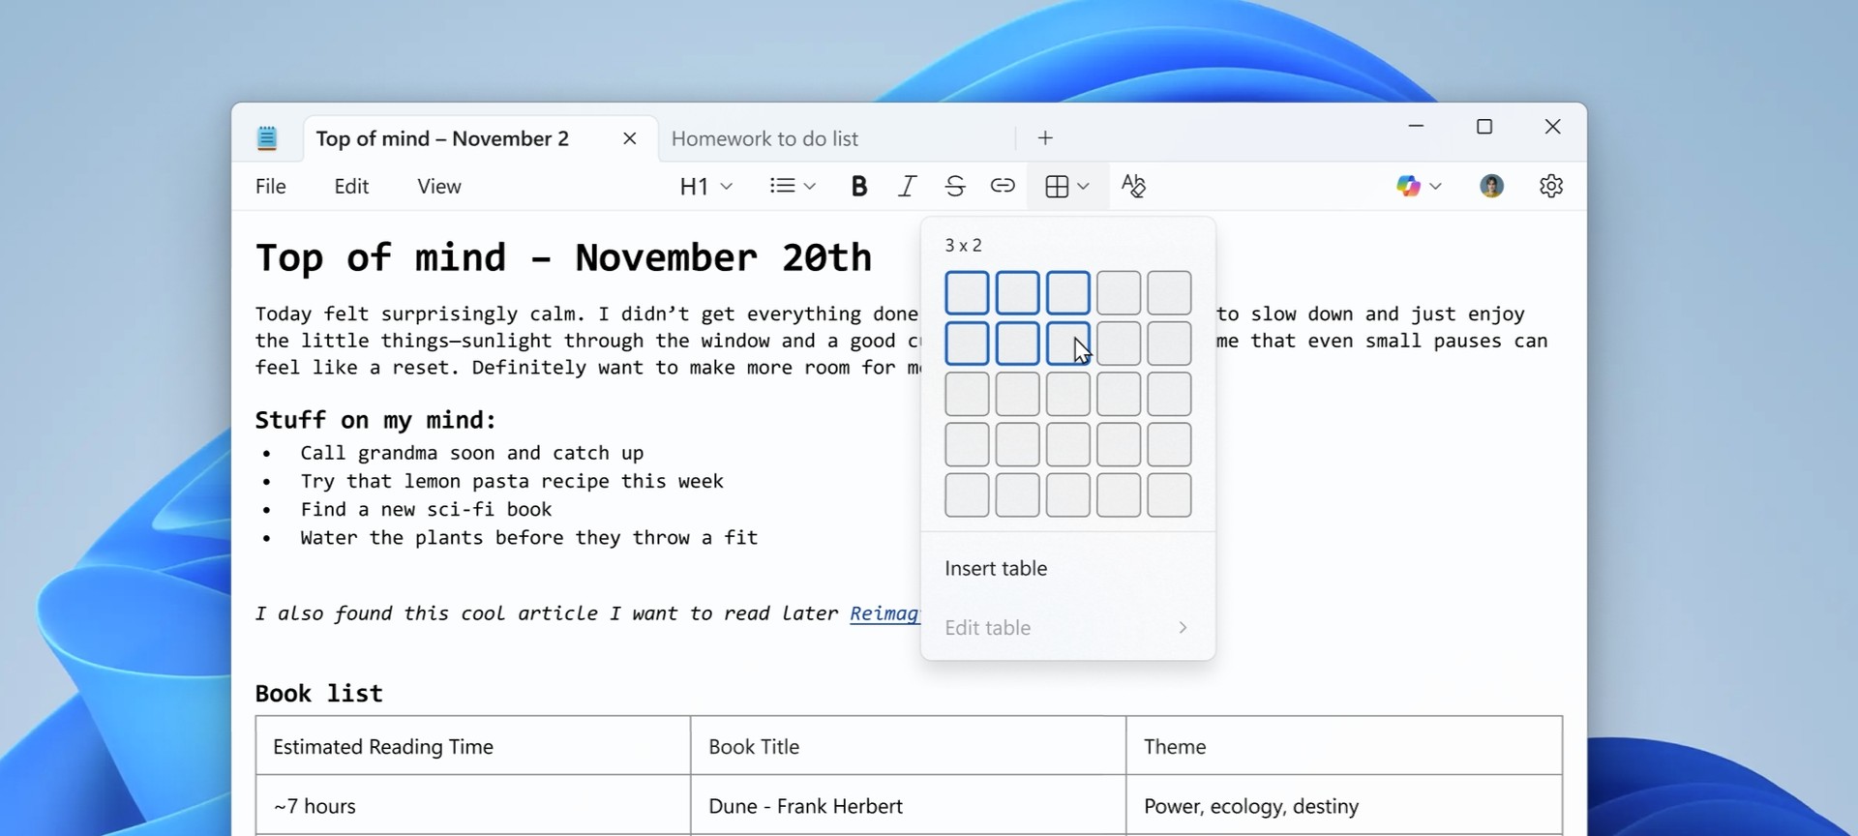This screenshot has height=836, width=1858.
Task: Add a new tab with the plus button
Action: point(1045,138)
